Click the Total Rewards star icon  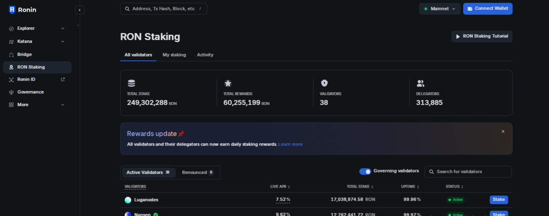228,83
